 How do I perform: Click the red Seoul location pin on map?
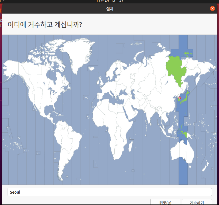pos(180,98)
